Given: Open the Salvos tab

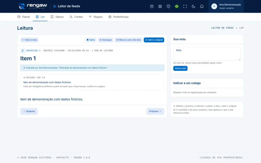Looking at the screenshot, I should coord(57,17).
